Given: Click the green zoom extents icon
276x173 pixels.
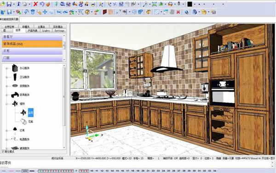Looking at the screenshot, I should click(x=155, y=4).
